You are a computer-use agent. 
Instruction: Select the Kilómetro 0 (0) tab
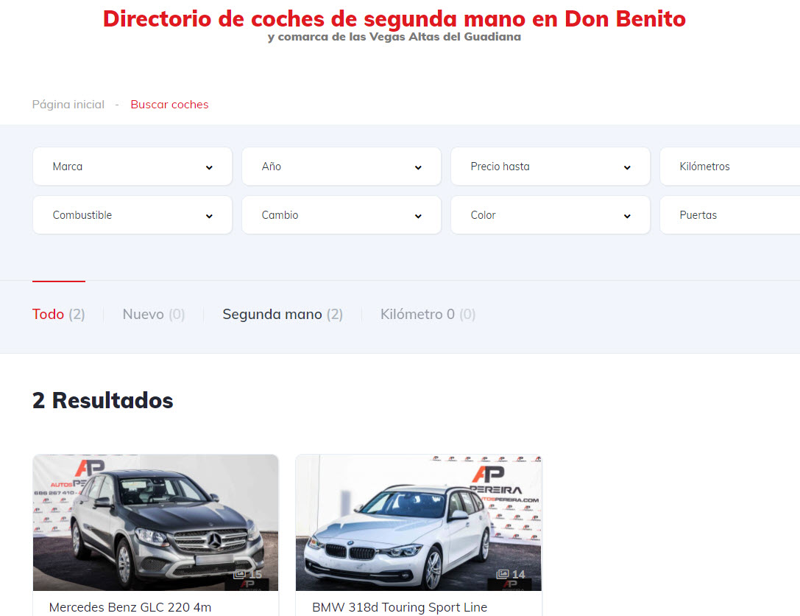pyautogui.click(x=428, y=314)
